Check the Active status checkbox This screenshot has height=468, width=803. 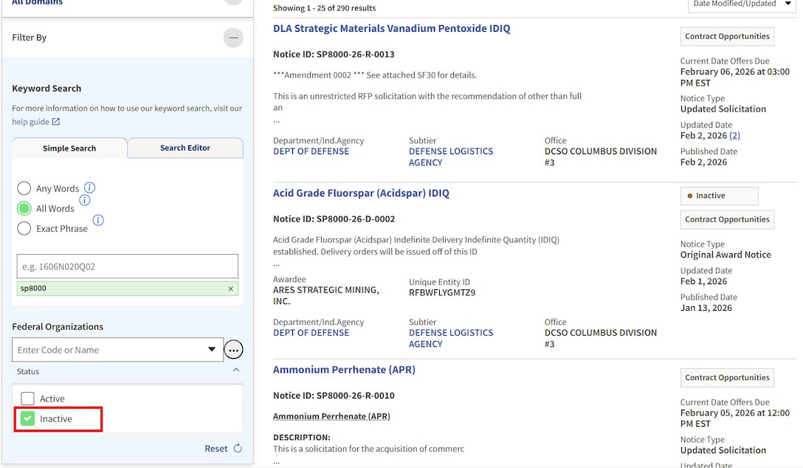click(27, 398)
